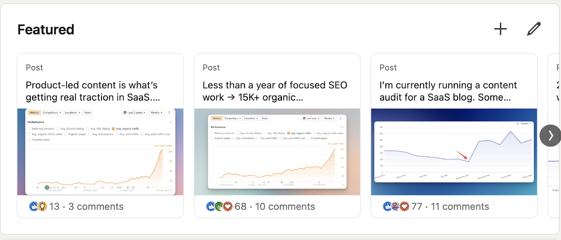
Task: Open 11 comments on the content audit post
Action: 460,206
